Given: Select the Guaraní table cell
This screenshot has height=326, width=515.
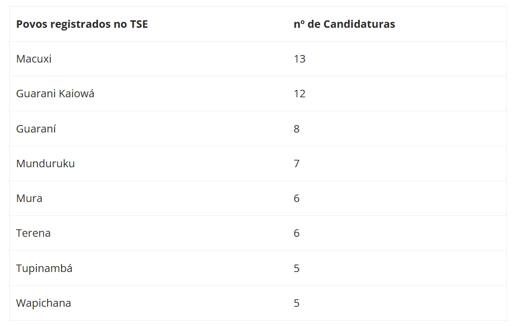Looking at the screenshot, I should (x=36, y=129).
